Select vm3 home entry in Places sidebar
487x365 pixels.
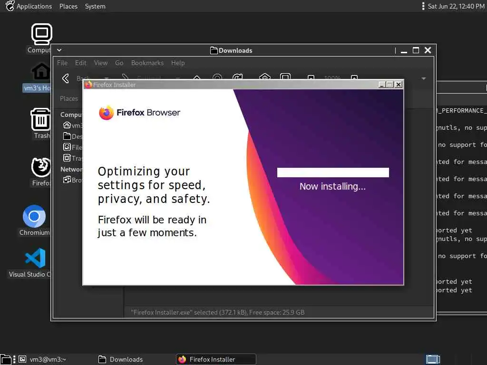pos(72,125)
